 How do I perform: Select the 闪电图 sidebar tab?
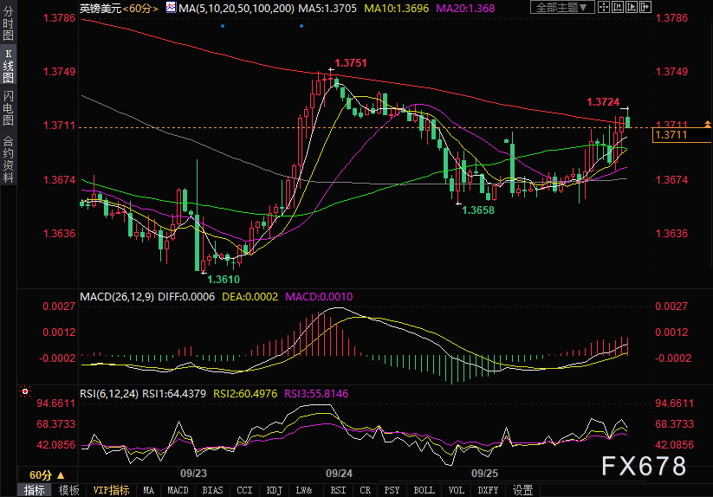8,107
